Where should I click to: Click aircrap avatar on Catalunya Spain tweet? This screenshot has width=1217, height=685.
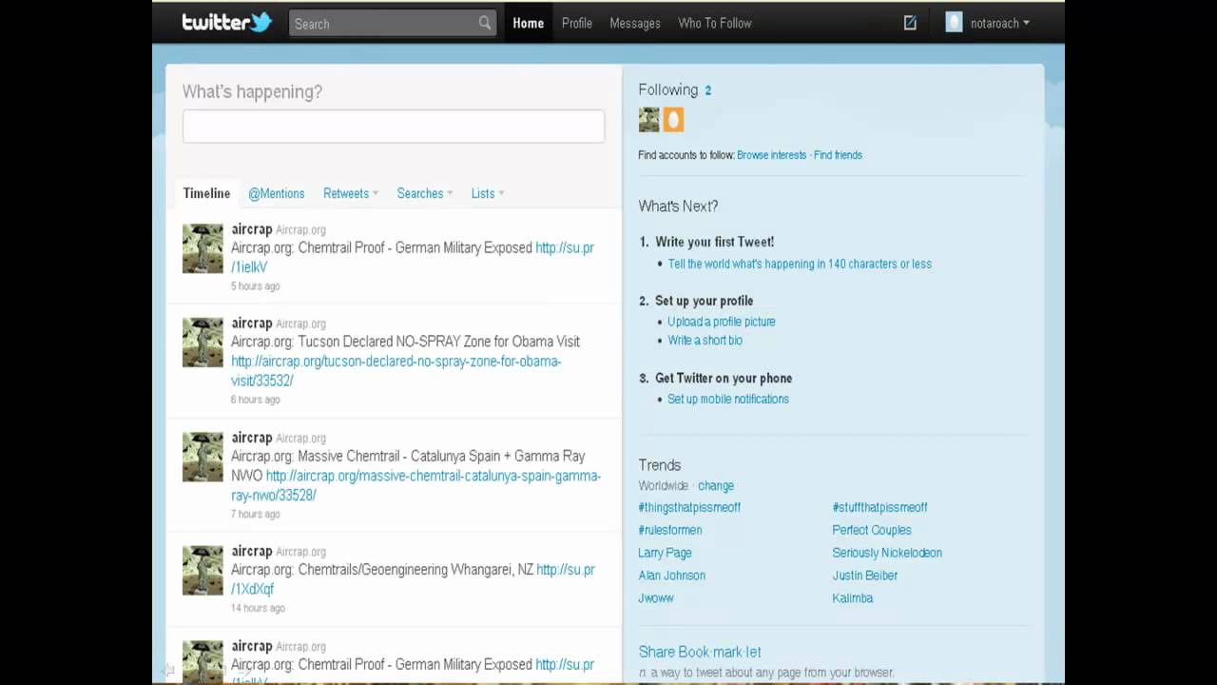203,457
